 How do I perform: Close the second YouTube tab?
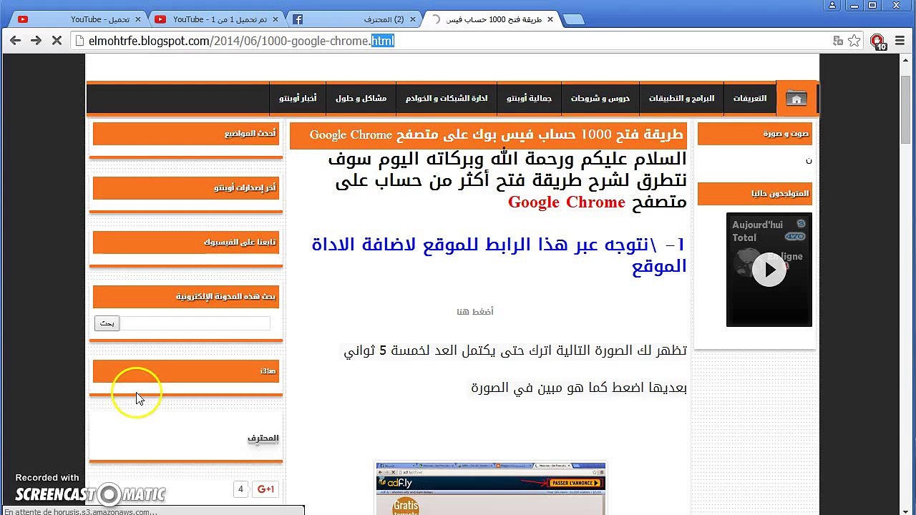point(276,19)
